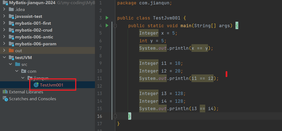The width and height of the screenshot is (282, 131).
Task: Expand the mybatis-002-crud module
Action: [x=4, y=30]
